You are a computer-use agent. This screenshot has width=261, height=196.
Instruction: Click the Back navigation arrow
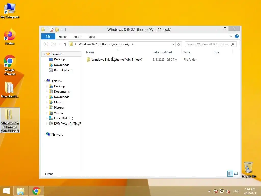(46, 44)
